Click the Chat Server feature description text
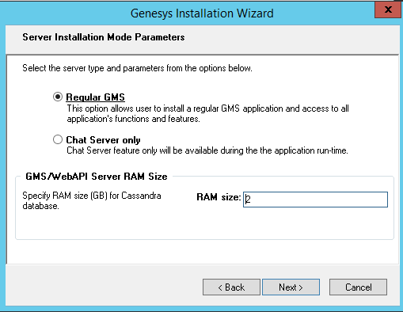403x312 pixels. point(207,150)
